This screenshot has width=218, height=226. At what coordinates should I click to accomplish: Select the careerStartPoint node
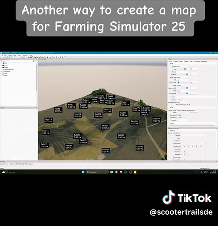pyautogui.click(x=9, y=69)
